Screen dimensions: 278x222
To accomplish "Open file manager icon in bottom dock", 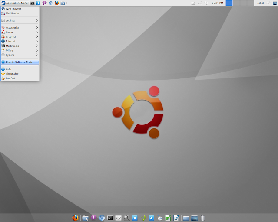I will point(85,218).
